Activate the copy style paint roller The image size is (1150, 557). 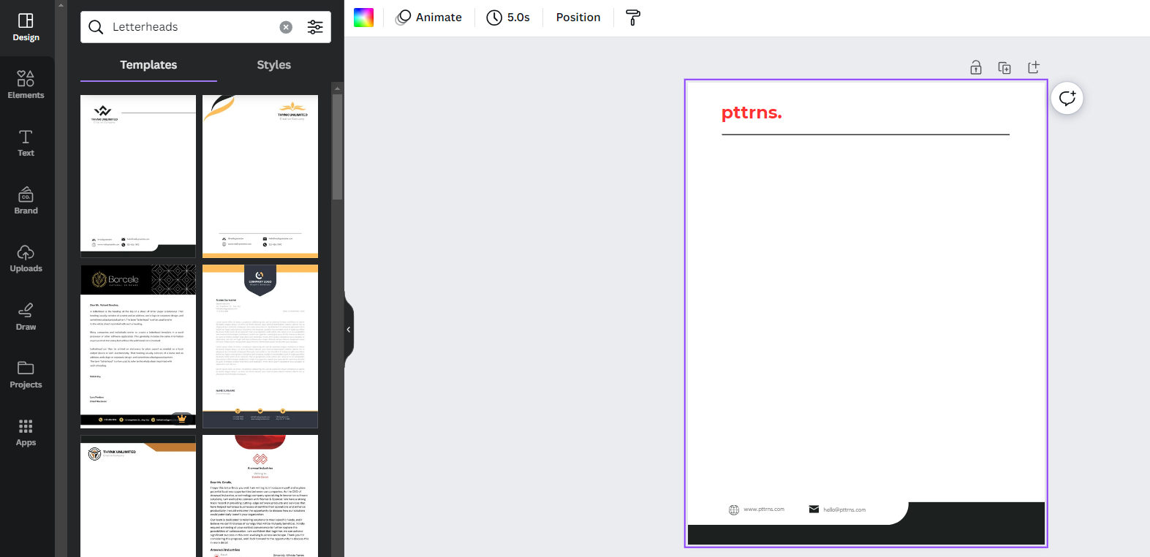pos(633,18)
